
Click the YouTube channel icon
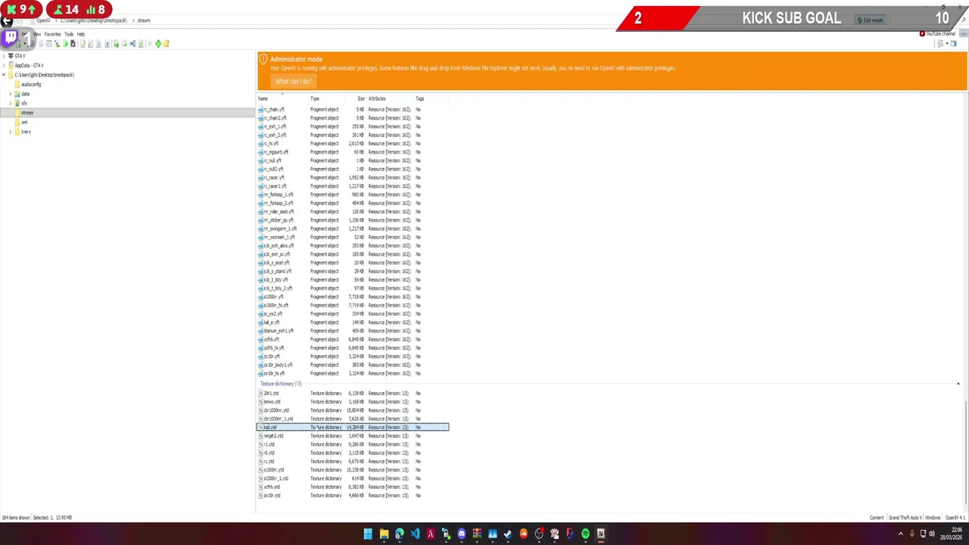tap(922, 34)
